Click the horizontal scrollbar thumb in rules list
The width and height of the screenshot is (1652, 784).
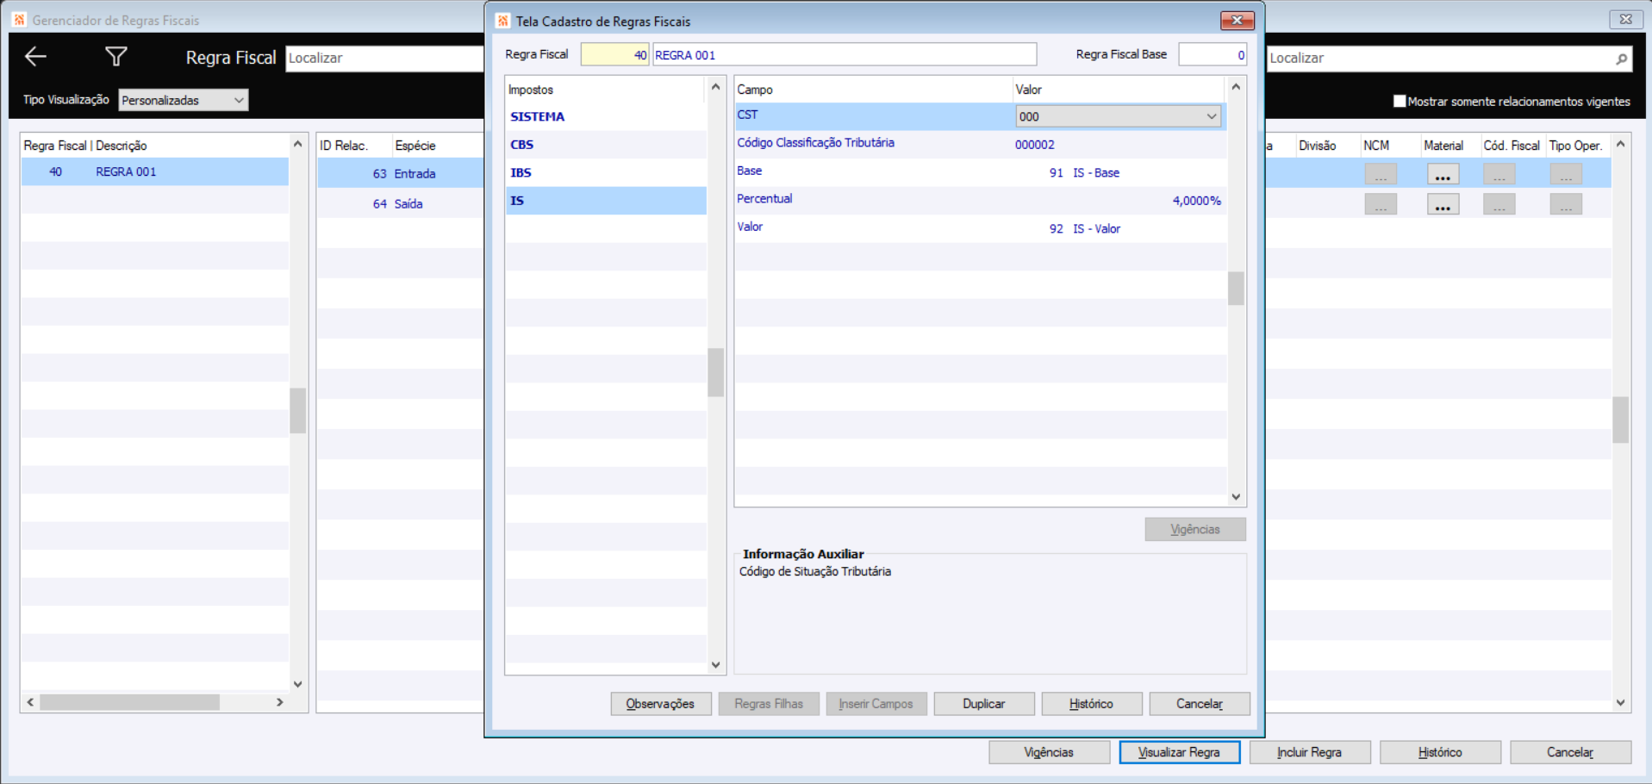point(129,702)
